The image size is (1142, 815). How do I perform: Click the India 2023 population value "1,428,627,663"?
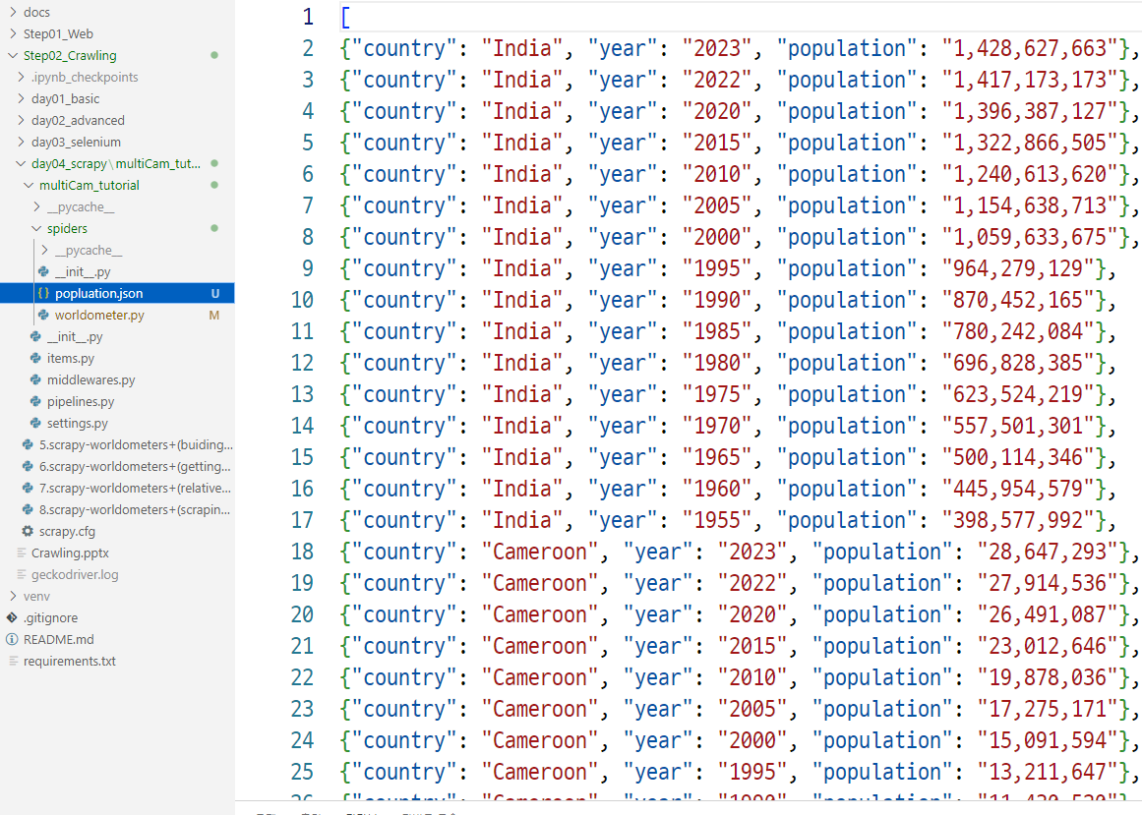click(x=1031, y=48)
